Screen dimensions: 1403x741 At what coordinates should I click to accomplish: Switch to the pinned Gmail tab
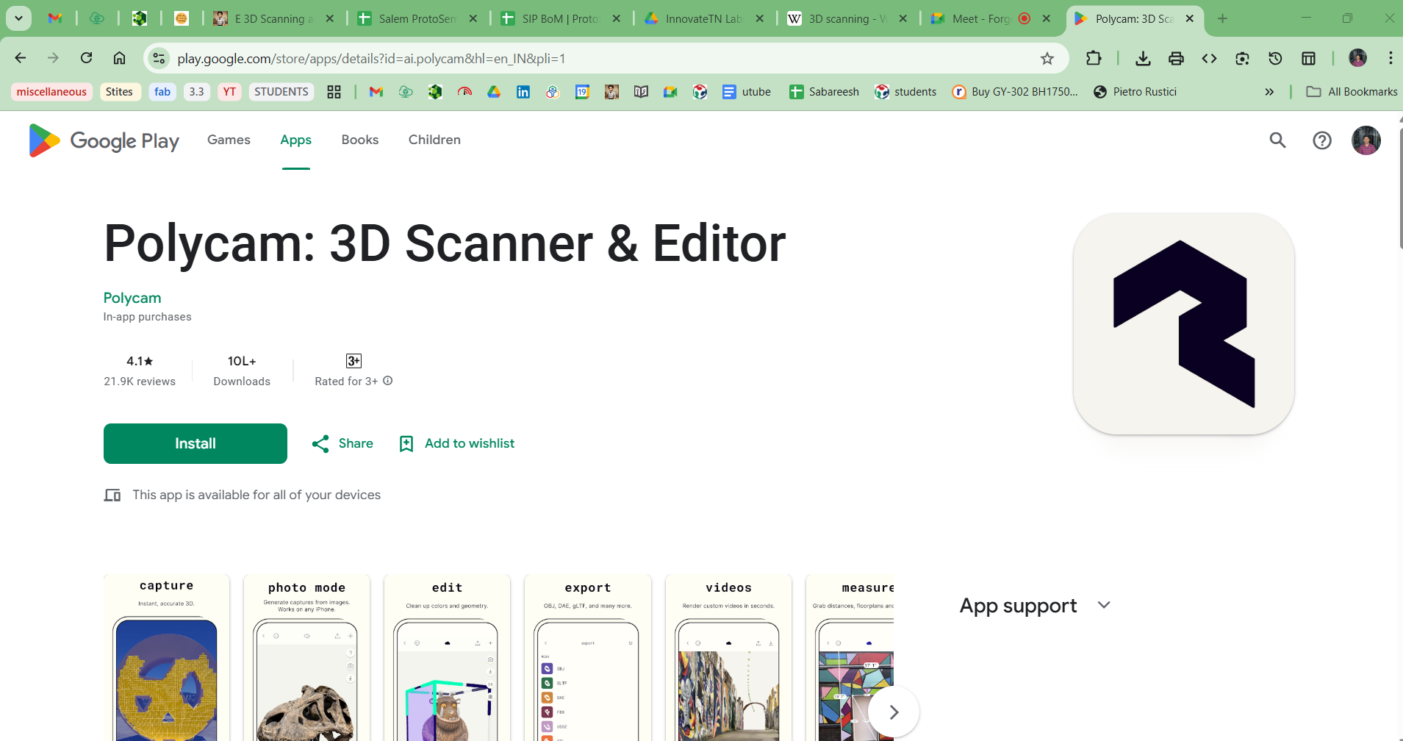[x=55, y=18]
